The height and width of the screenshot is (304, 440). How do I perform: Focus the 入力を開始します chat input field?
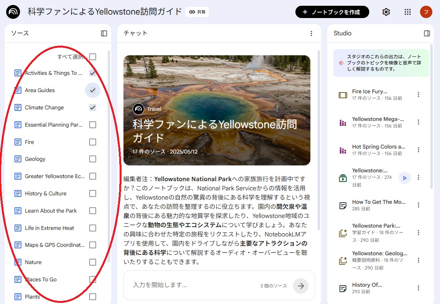[x=192, y=285]
